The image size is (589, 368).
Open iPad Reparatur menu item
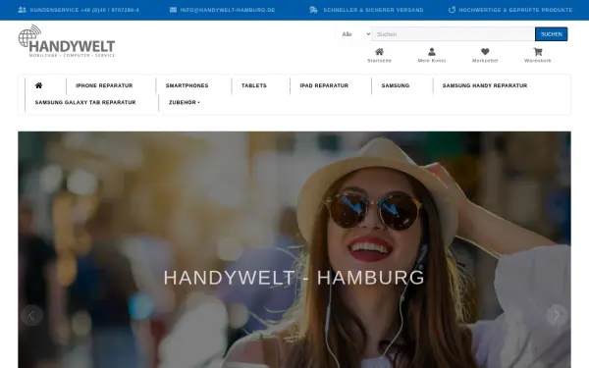click(324, 85)
